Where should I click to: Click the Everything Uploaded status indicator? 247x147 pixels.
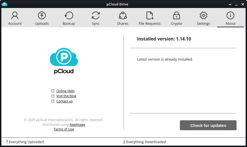(x=25, y=142)
